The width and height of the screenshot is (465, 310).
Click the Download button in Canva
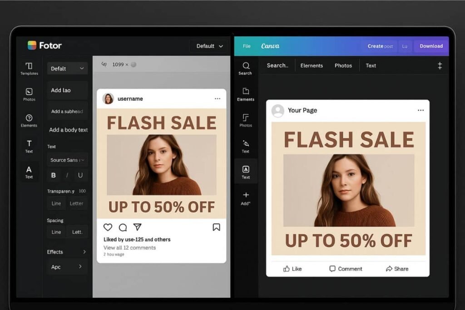[x=430, y=46]
